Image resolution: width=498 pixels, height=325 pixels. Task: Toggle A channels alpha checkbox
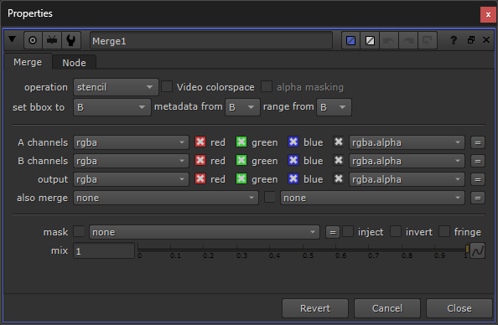(x=339, y=142)
